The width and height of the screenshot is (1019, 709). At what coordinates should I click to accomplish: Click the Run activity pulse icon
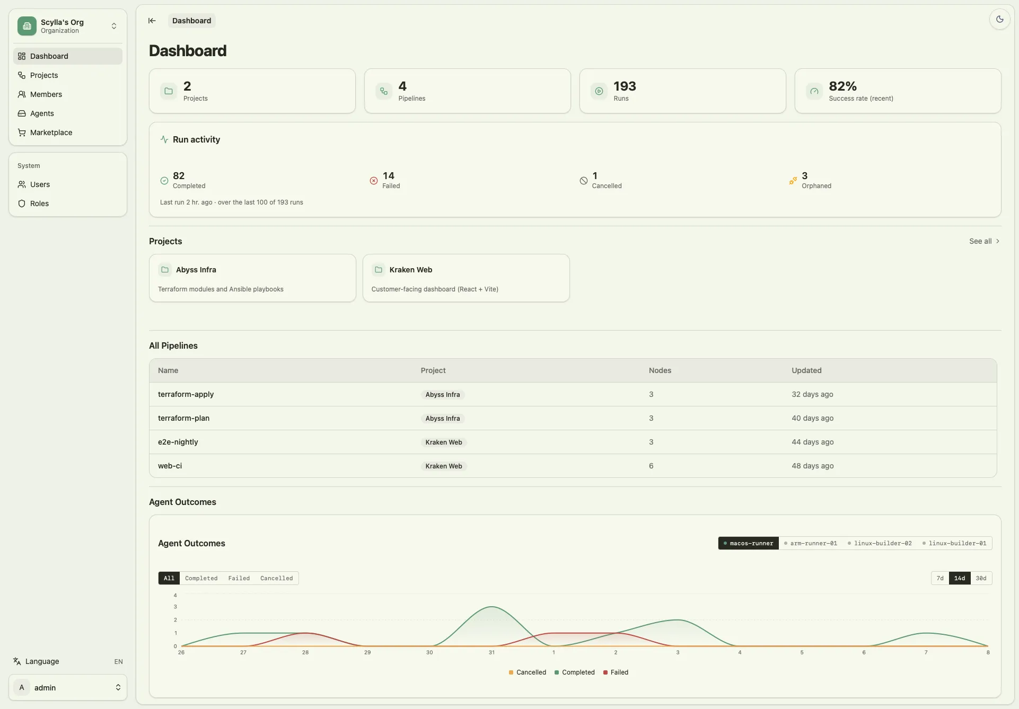[x=164, y=139]
